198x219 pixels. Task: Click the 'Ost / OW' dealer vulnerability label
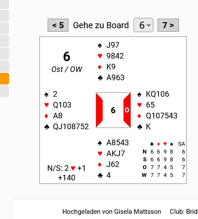67,69
